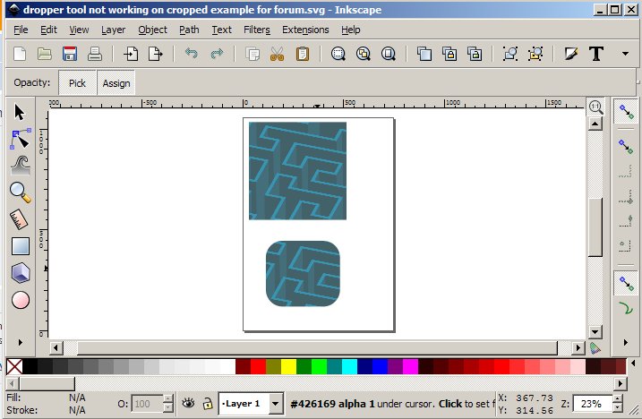The height and width of the screenshot is (419, 642).
Task: Select the Rectangle tool
Action: (20, 245)
